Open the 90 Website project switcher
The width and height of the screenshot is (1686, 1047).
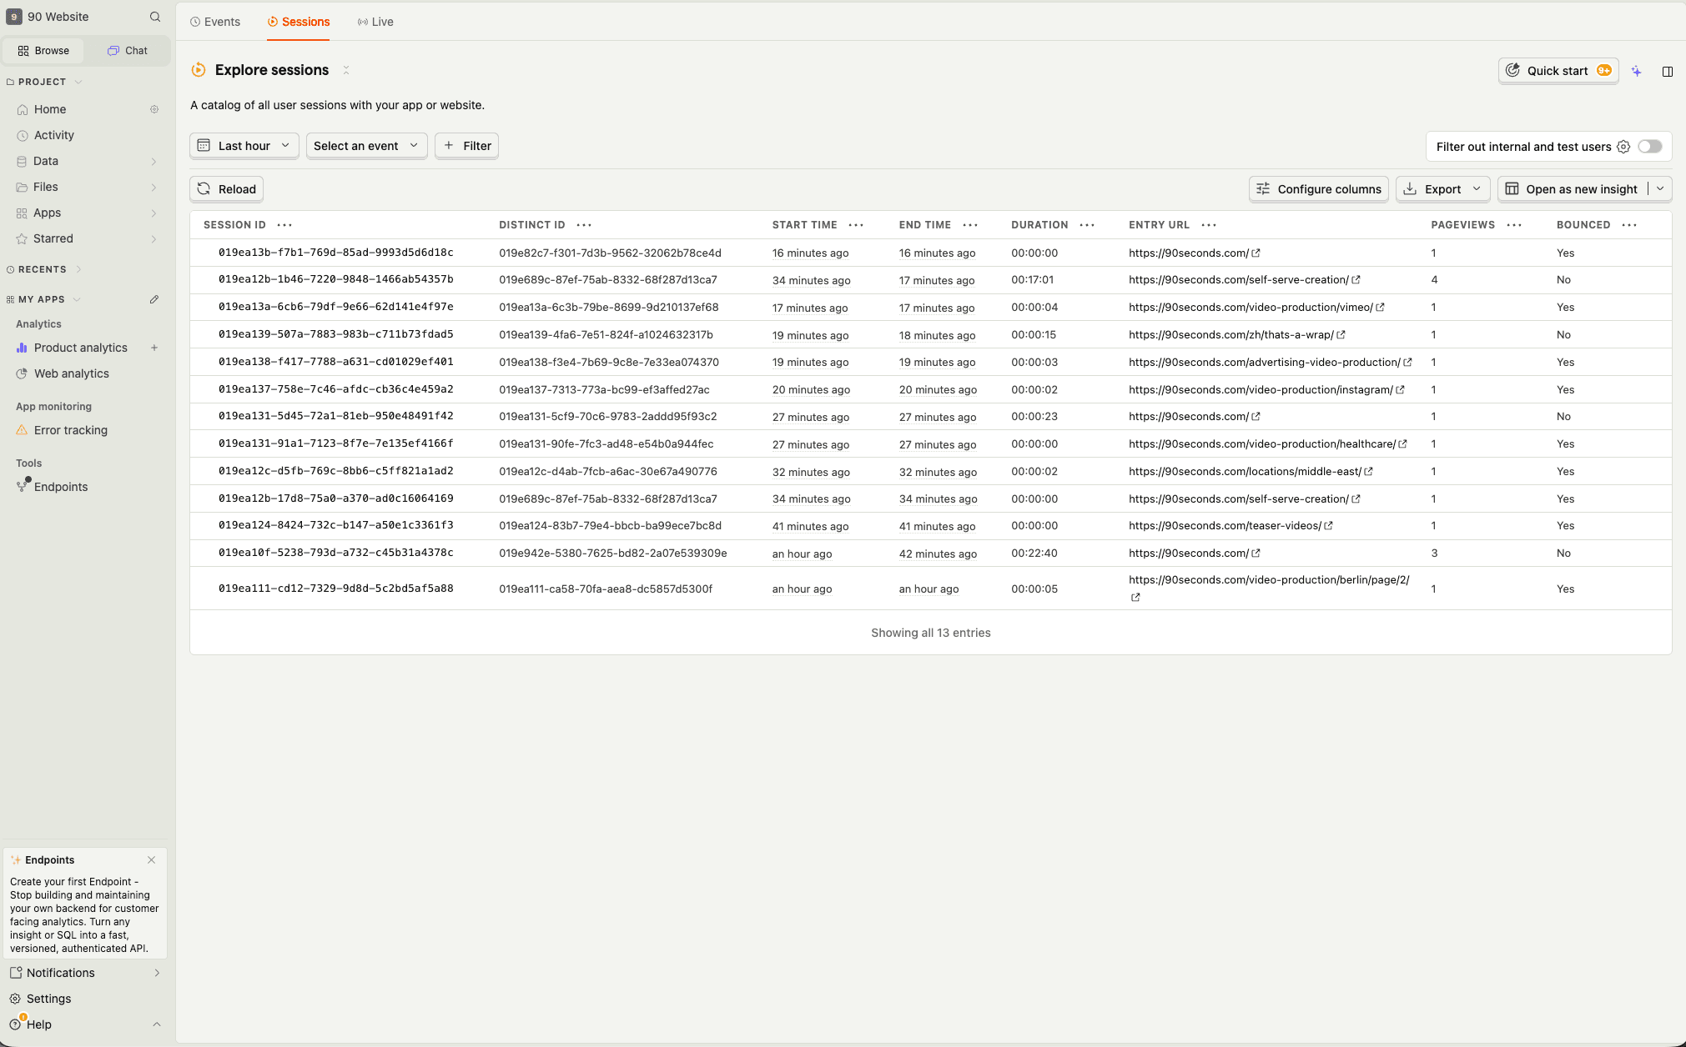click(x=48, y=17)
